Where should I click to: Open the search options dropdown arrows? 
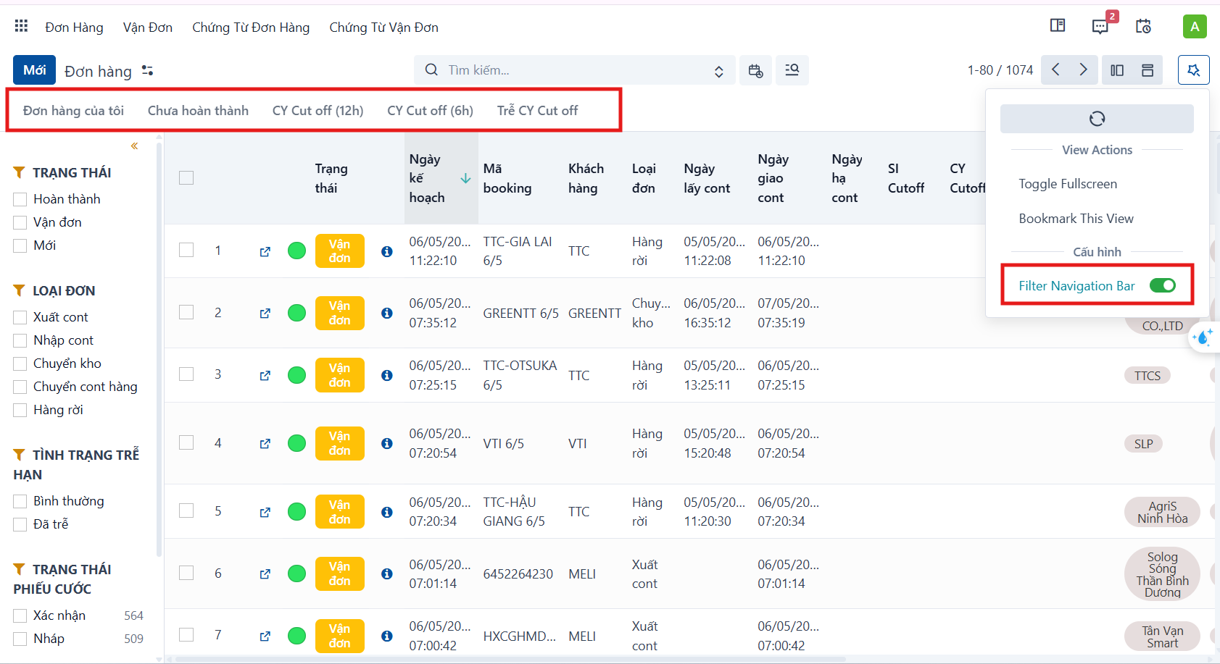coord(719,71)
